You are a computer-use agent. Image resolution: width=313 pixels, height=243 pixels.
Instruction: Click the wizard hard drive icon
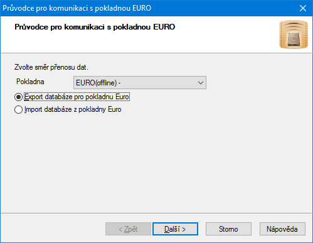click(x=294, y=35)
